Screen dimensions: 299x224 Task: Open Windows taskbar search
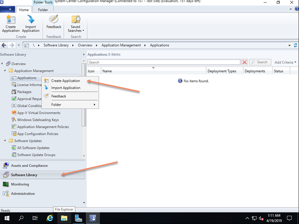click(x=21, y=218)
